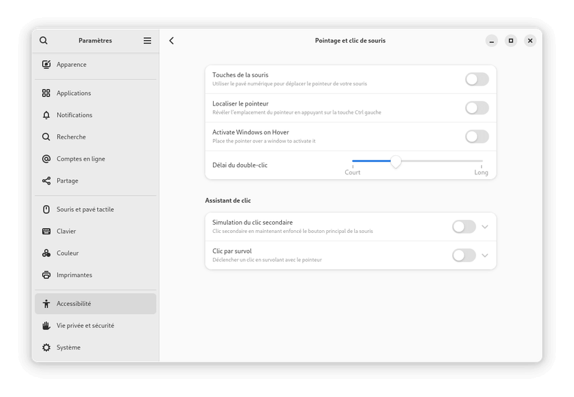Click the Applications grid icon
The image size is (574, 397).
click(46, 93)
